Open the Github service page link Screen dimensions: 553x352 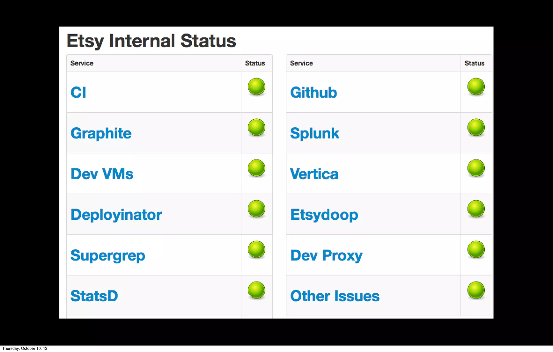click(313, 92)
